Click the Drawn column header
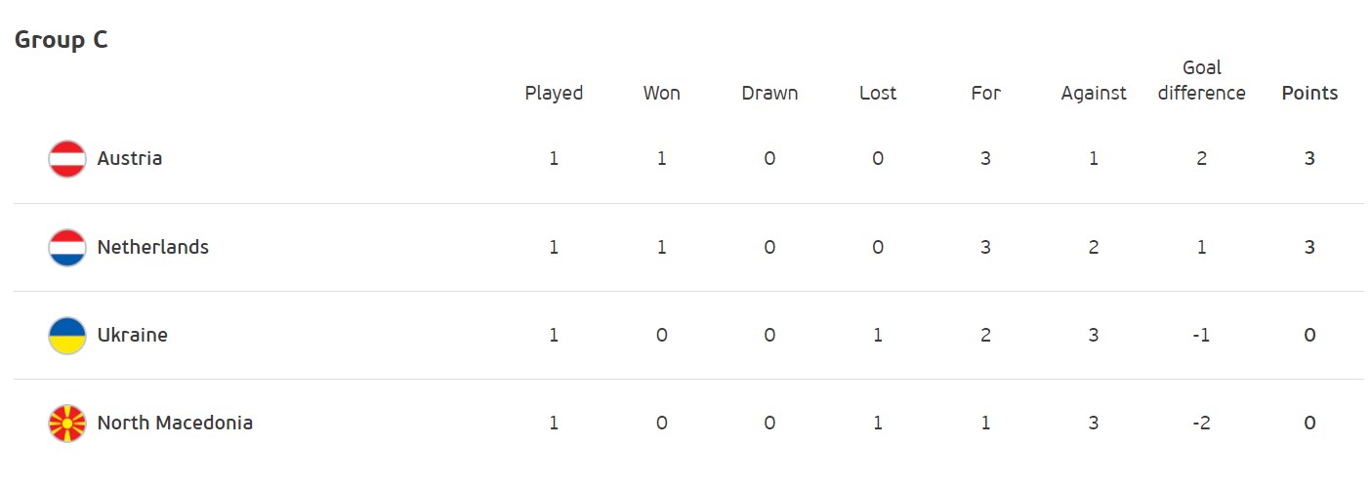The height and width of the screenshot is (486, 1371). tap(769, 94)
